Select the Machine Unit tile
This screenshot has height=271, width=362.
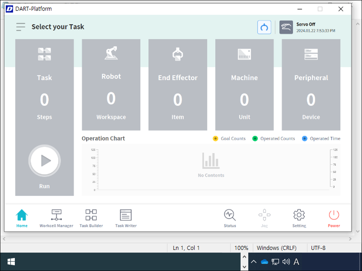tap(244, 85)
